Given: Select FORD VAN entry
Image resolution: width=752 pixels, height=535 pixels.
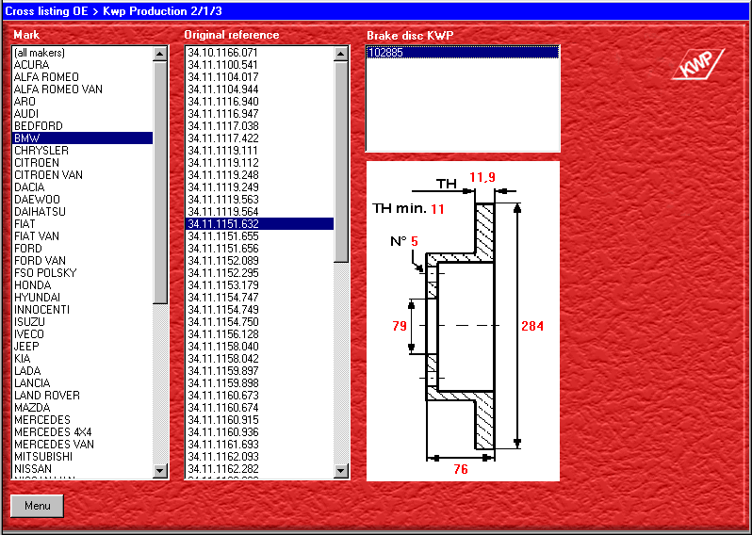Looking at the screenshot, I should click(82, 260).
